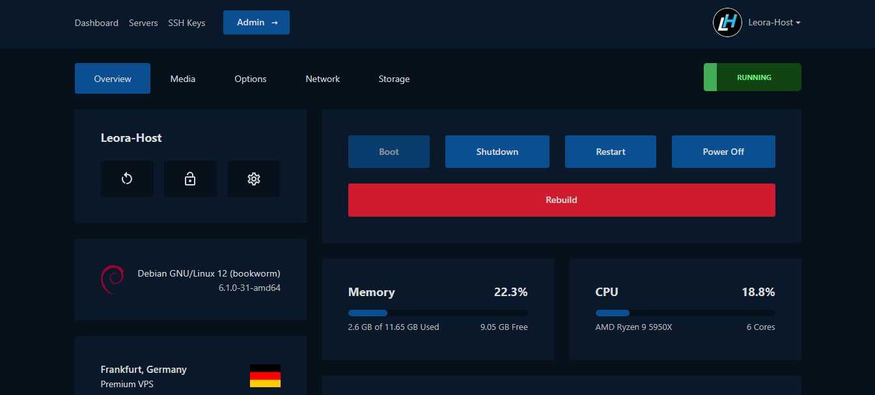Screen dimensions: 875x395
Task: Click the Power Off button
Action: pyautogui.click(x=723, y=152)
